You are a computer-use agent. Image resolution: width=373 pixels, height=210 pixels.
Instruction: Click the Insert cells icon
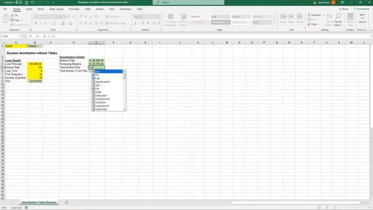pyautogui.click(x=283, y=17)
